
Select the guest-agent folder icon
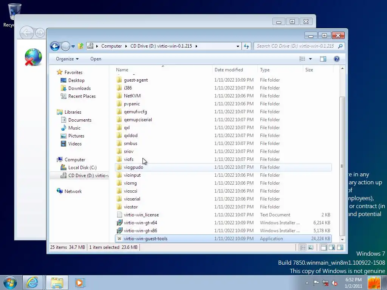click(x=119, y=80)
